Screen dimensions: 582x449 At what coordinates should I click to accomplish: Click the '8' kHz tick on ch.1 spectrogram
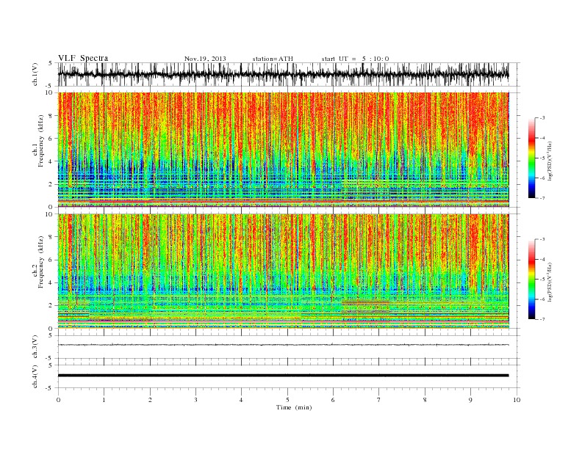pos(51,116)
